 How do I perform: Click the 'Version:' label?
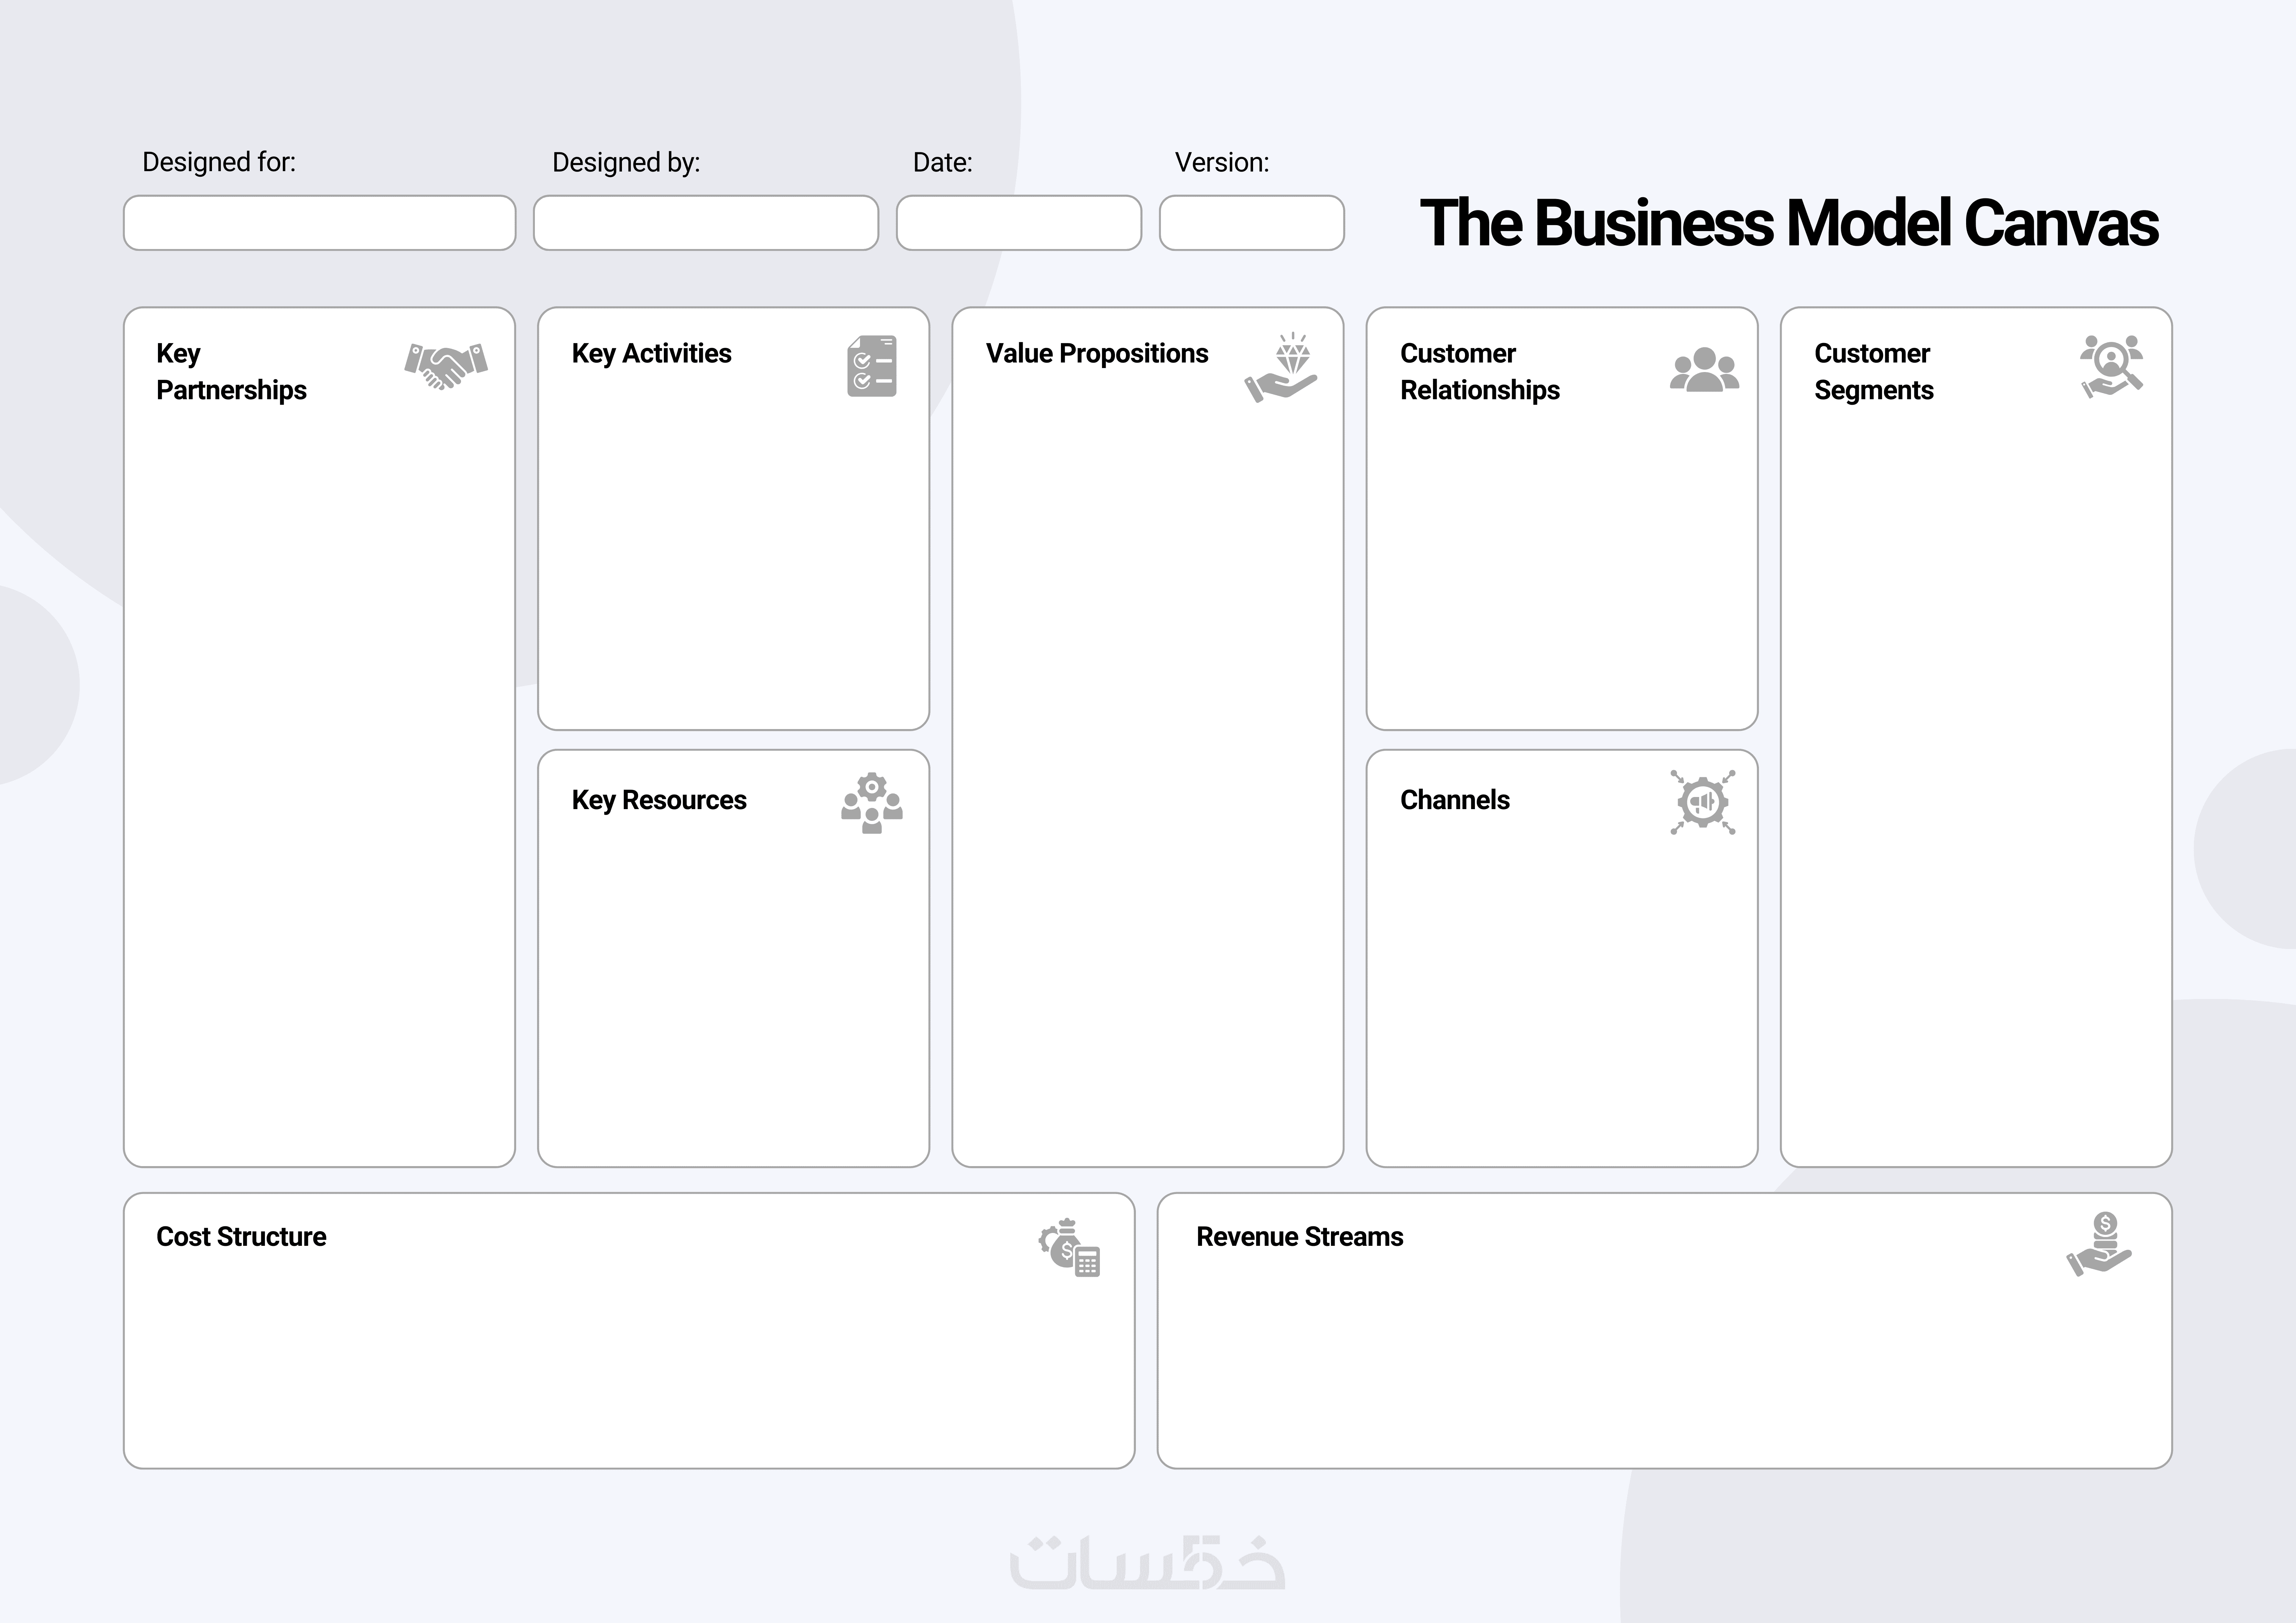pos(1222,162)
